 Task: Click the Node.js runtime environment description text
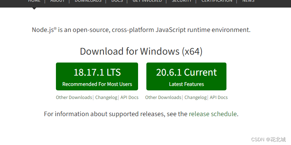141,30
